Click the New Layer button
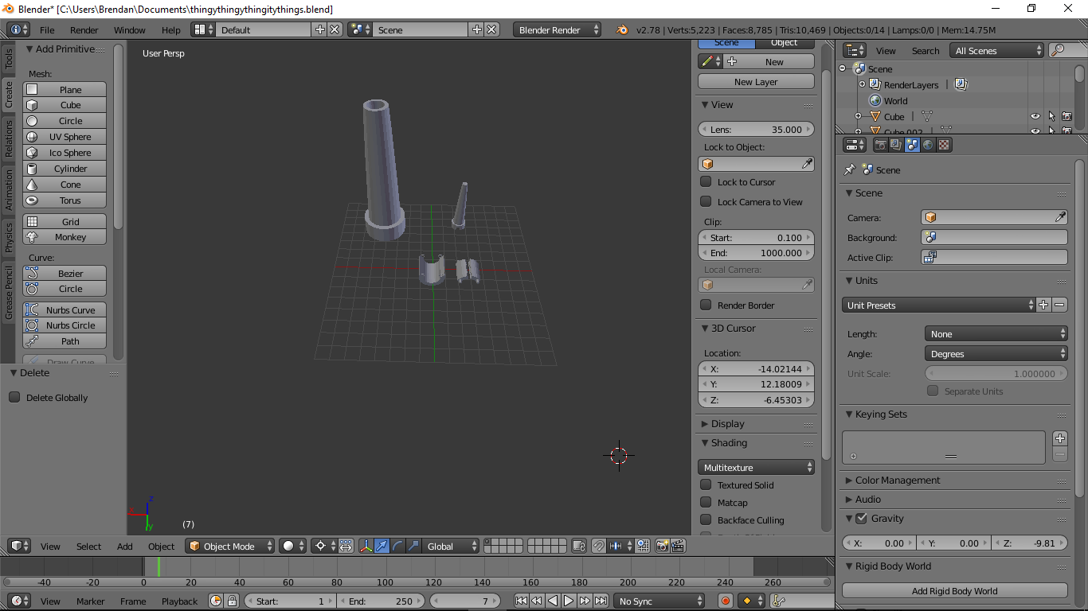This screenshot has height=611, width=1088. tap(756, 81)
